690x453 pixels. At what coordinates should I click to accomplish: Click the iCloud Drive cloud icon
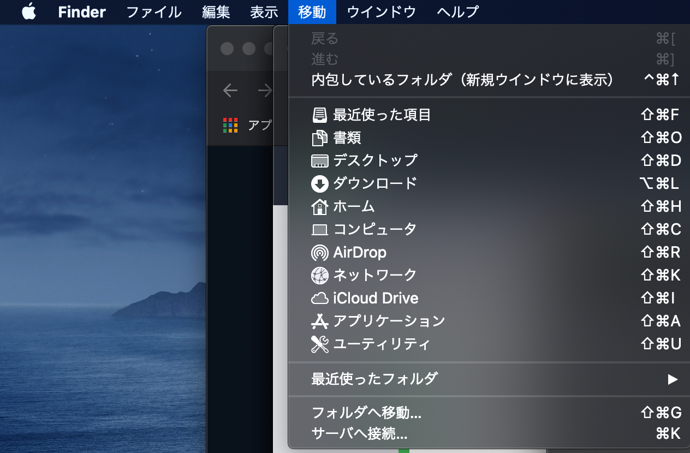point(319,299)
